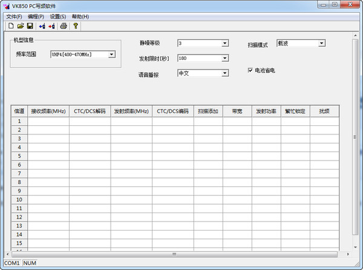Click the 信道 column header

[x=19, y=111]
